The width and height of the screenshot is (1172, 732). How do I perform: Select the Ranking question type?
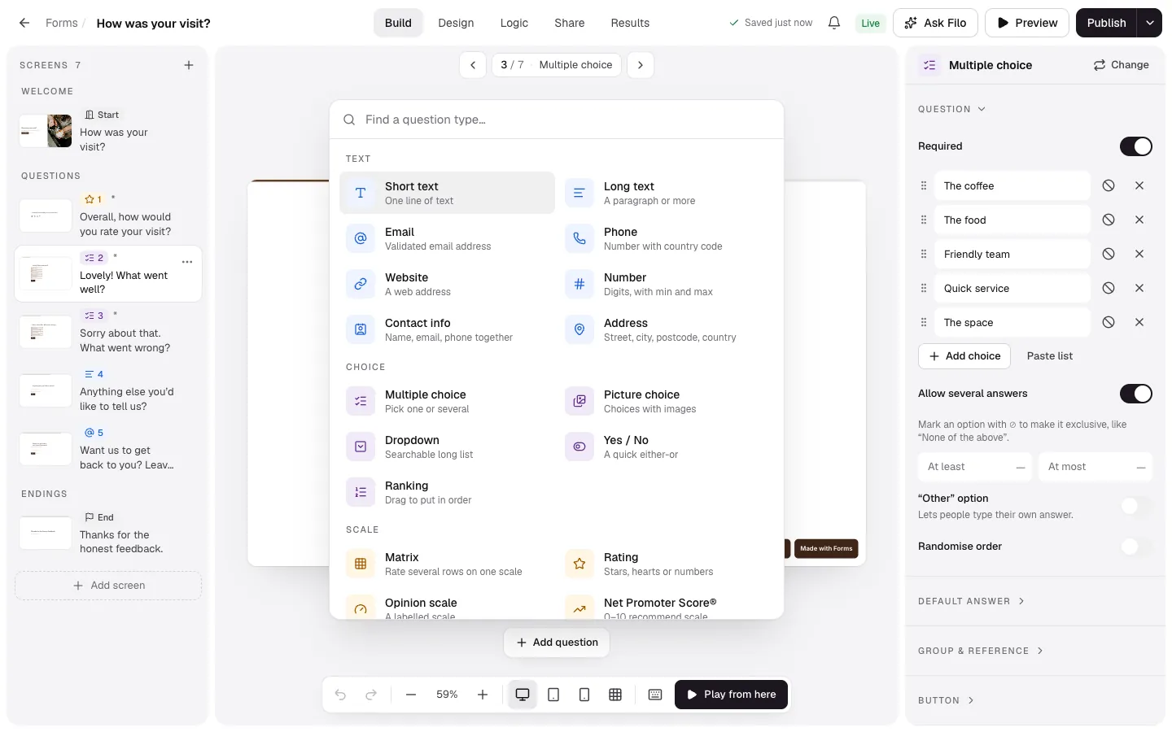[447, 492]
